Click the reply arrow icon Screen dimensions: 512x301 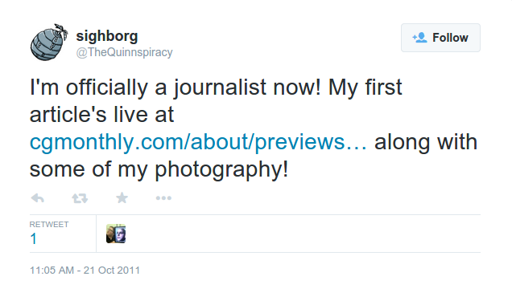38,198
